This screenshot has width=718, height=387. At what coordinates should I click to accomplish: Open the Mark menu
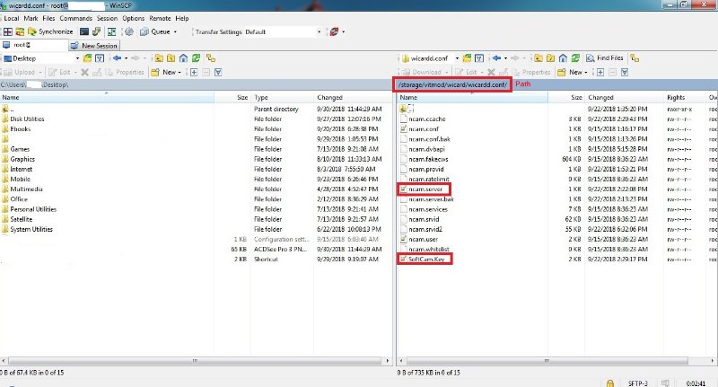31,18
